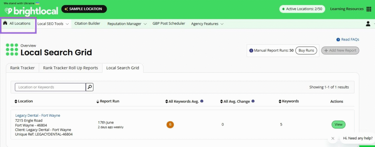Click the Active Locations: 2/50 pill
Image resolution: width=375 pixels, height=147 pixels.
[302, 9]
